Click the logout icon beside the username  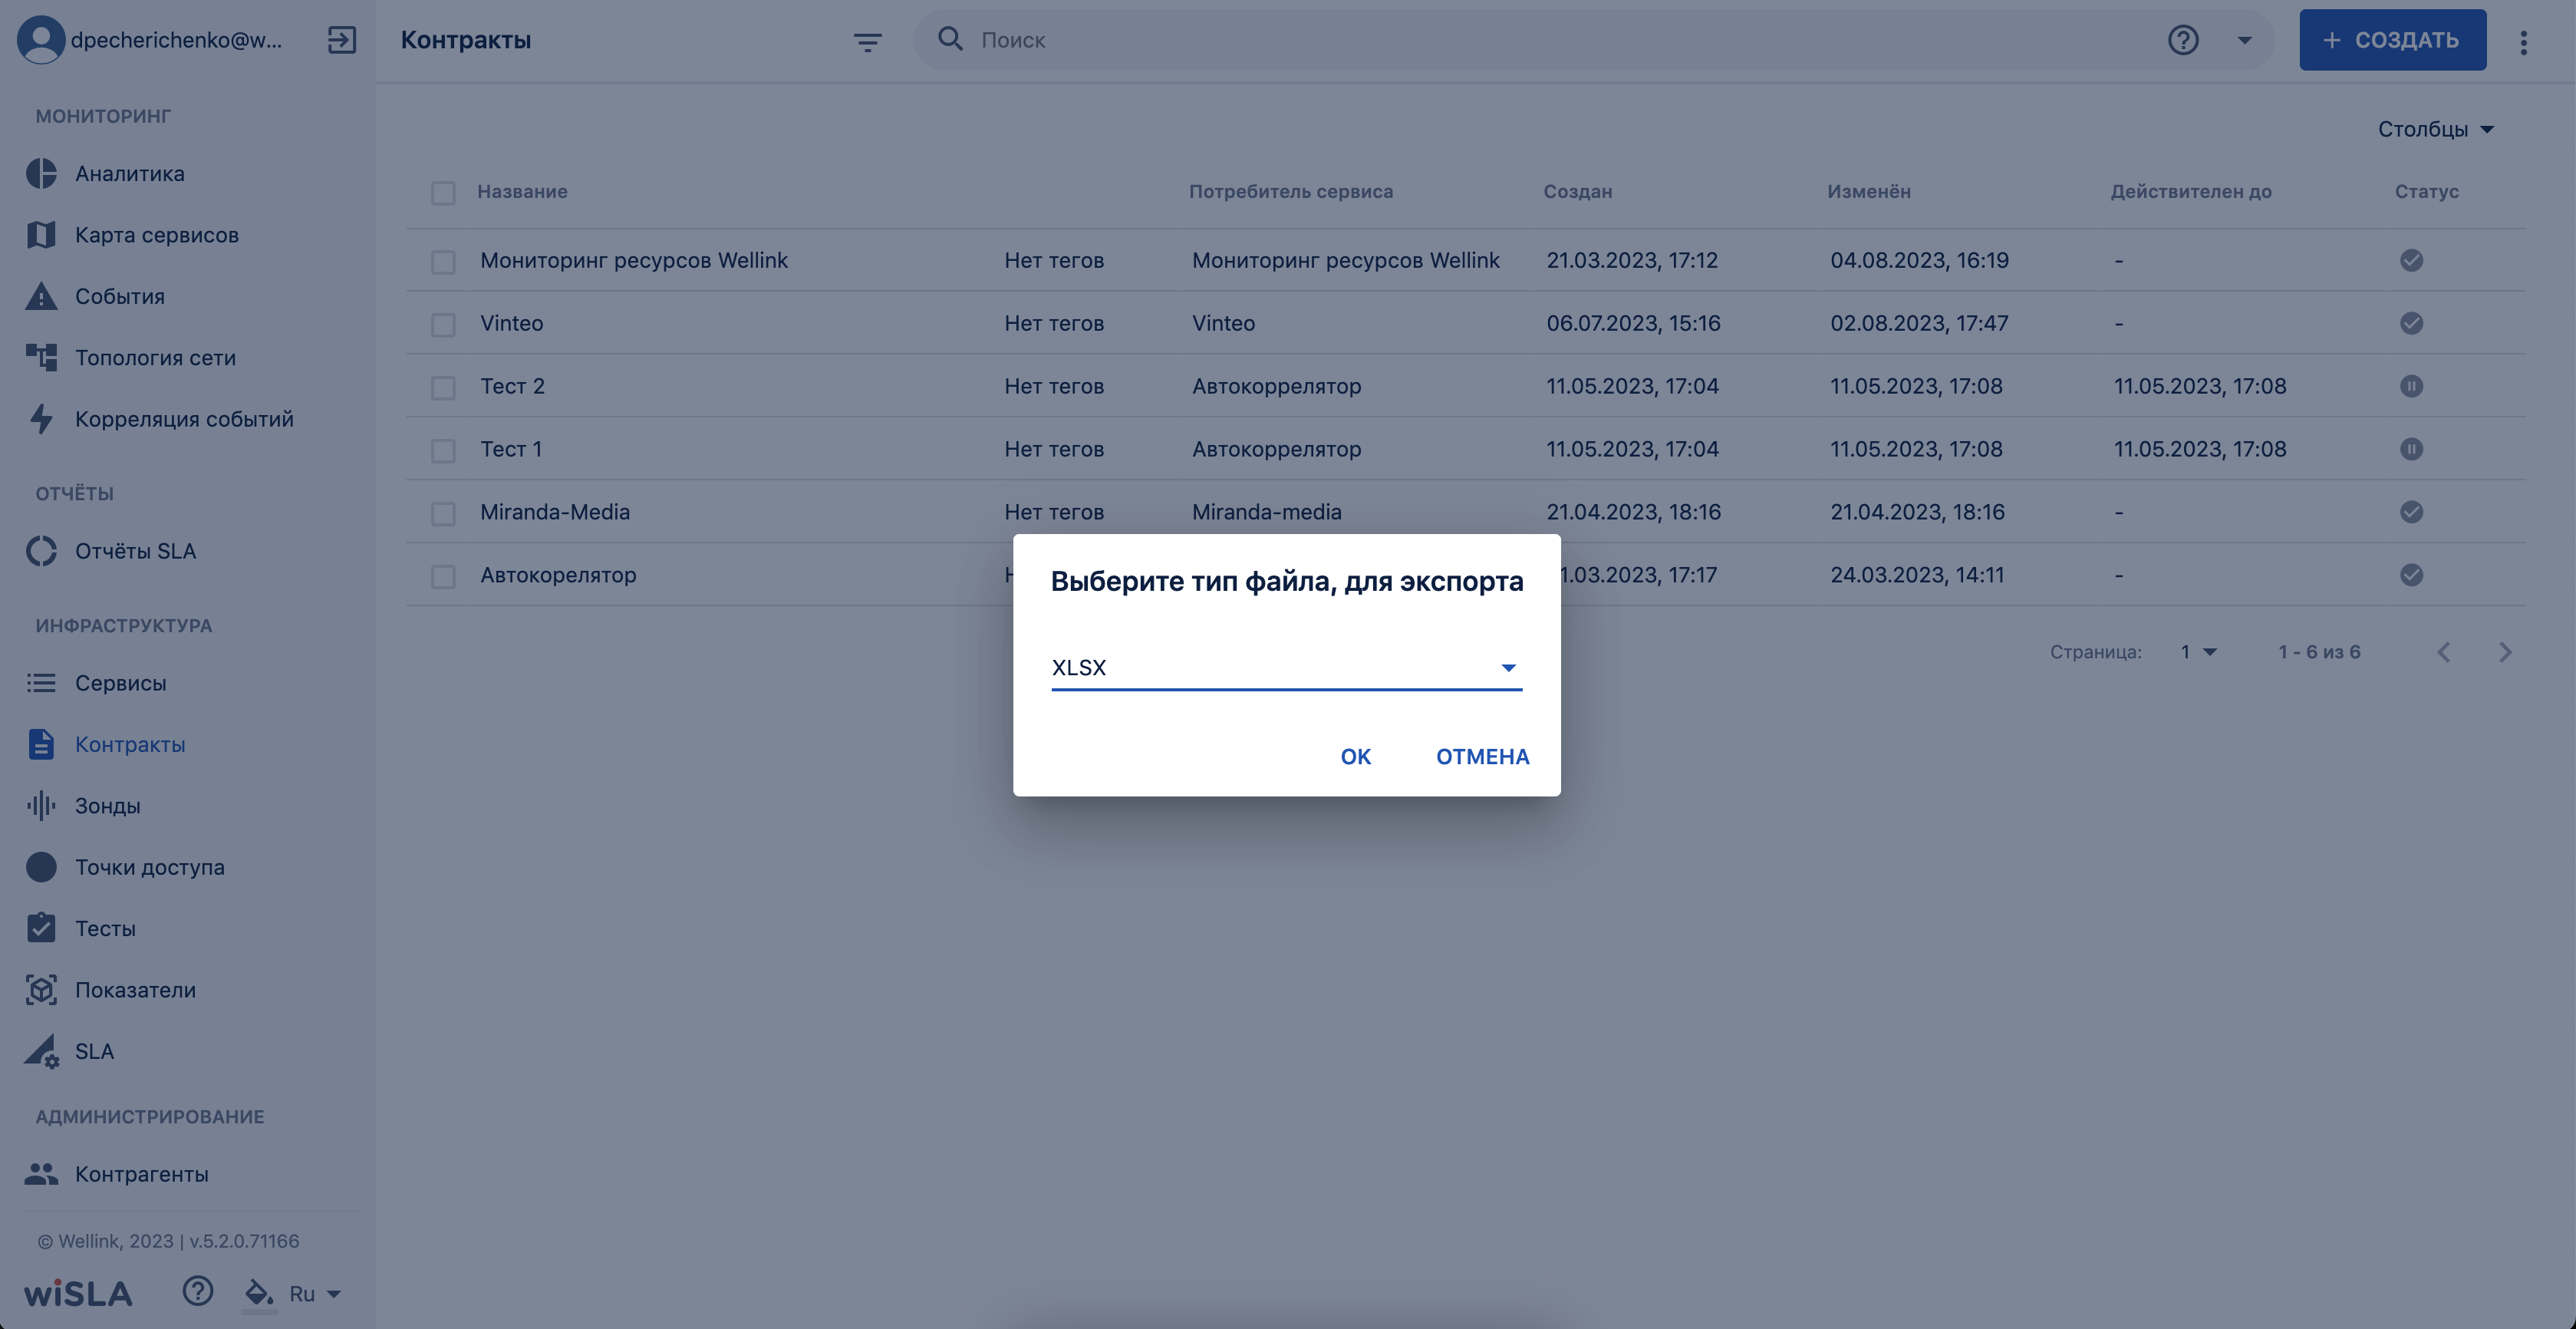pyautogui.click(x=342, y=40)
